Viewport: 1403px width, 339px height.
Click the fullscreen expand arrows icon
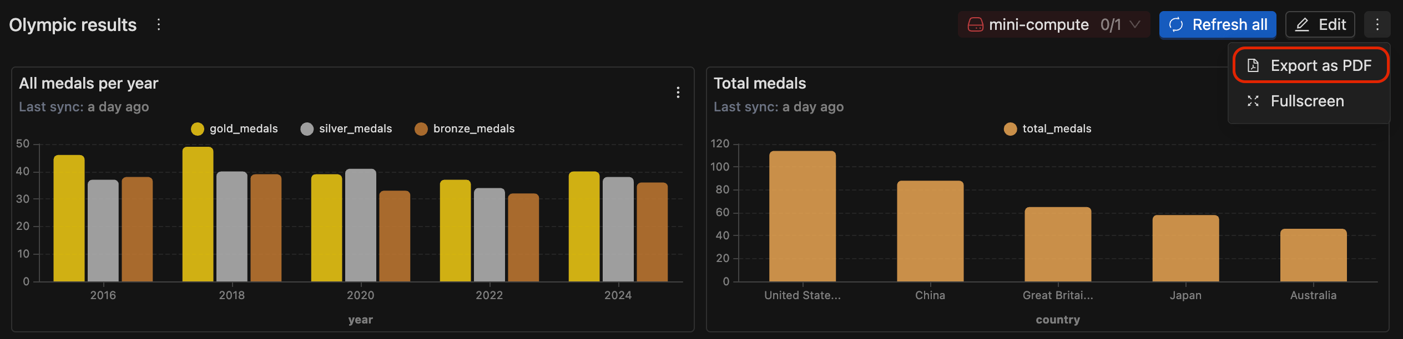(x=1253, y=101)
